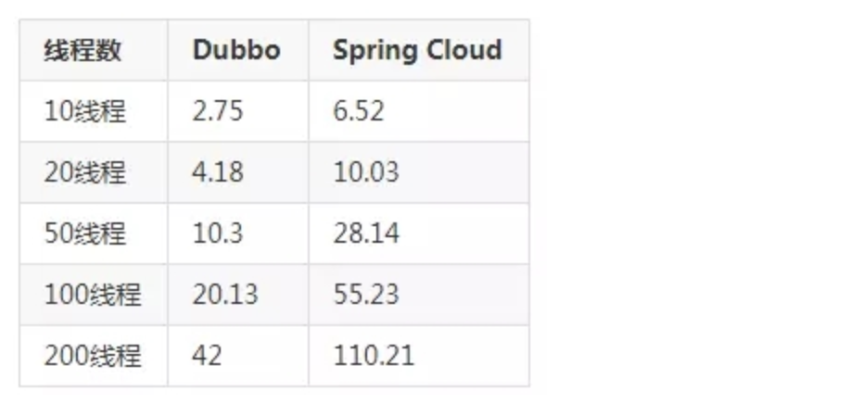This screenshot has width=851, height=404.
Task: Select the cell showing 110.21
Action: (373, 355)
